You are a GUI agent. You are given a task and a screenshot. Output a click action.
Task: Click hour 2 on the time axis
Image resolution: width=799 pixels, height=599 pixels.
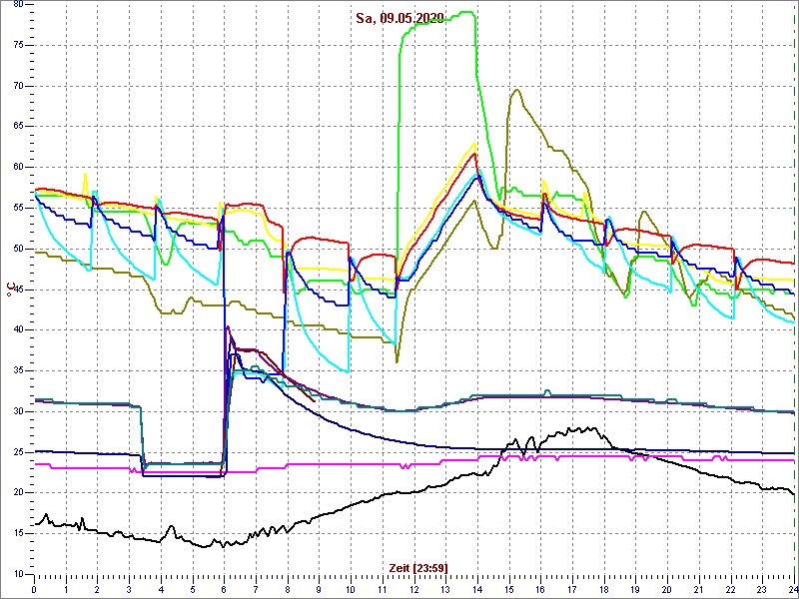[97, 588]
